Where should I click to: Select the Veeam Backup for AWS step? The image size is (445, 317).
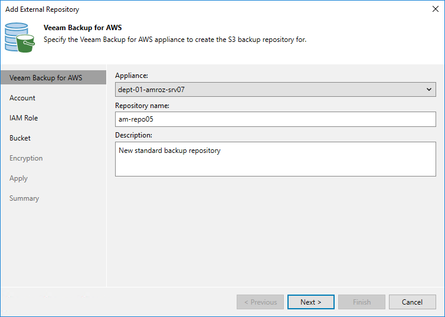tap(46, 78)
